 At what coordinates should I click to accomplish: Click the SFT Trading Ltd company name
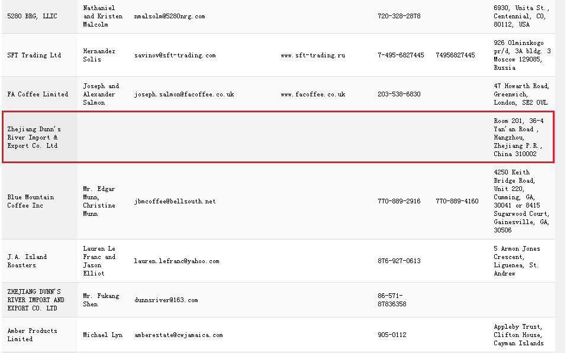[34, 56]
